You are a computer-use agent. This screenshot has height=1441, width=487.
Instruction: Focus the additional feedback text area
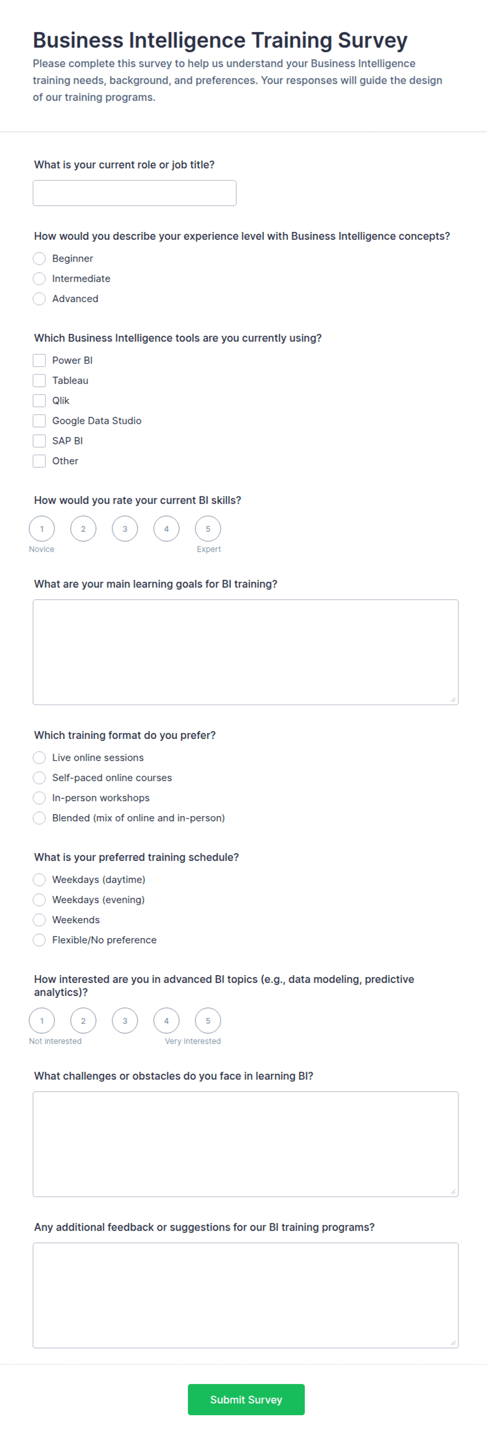pos(246,1295)
